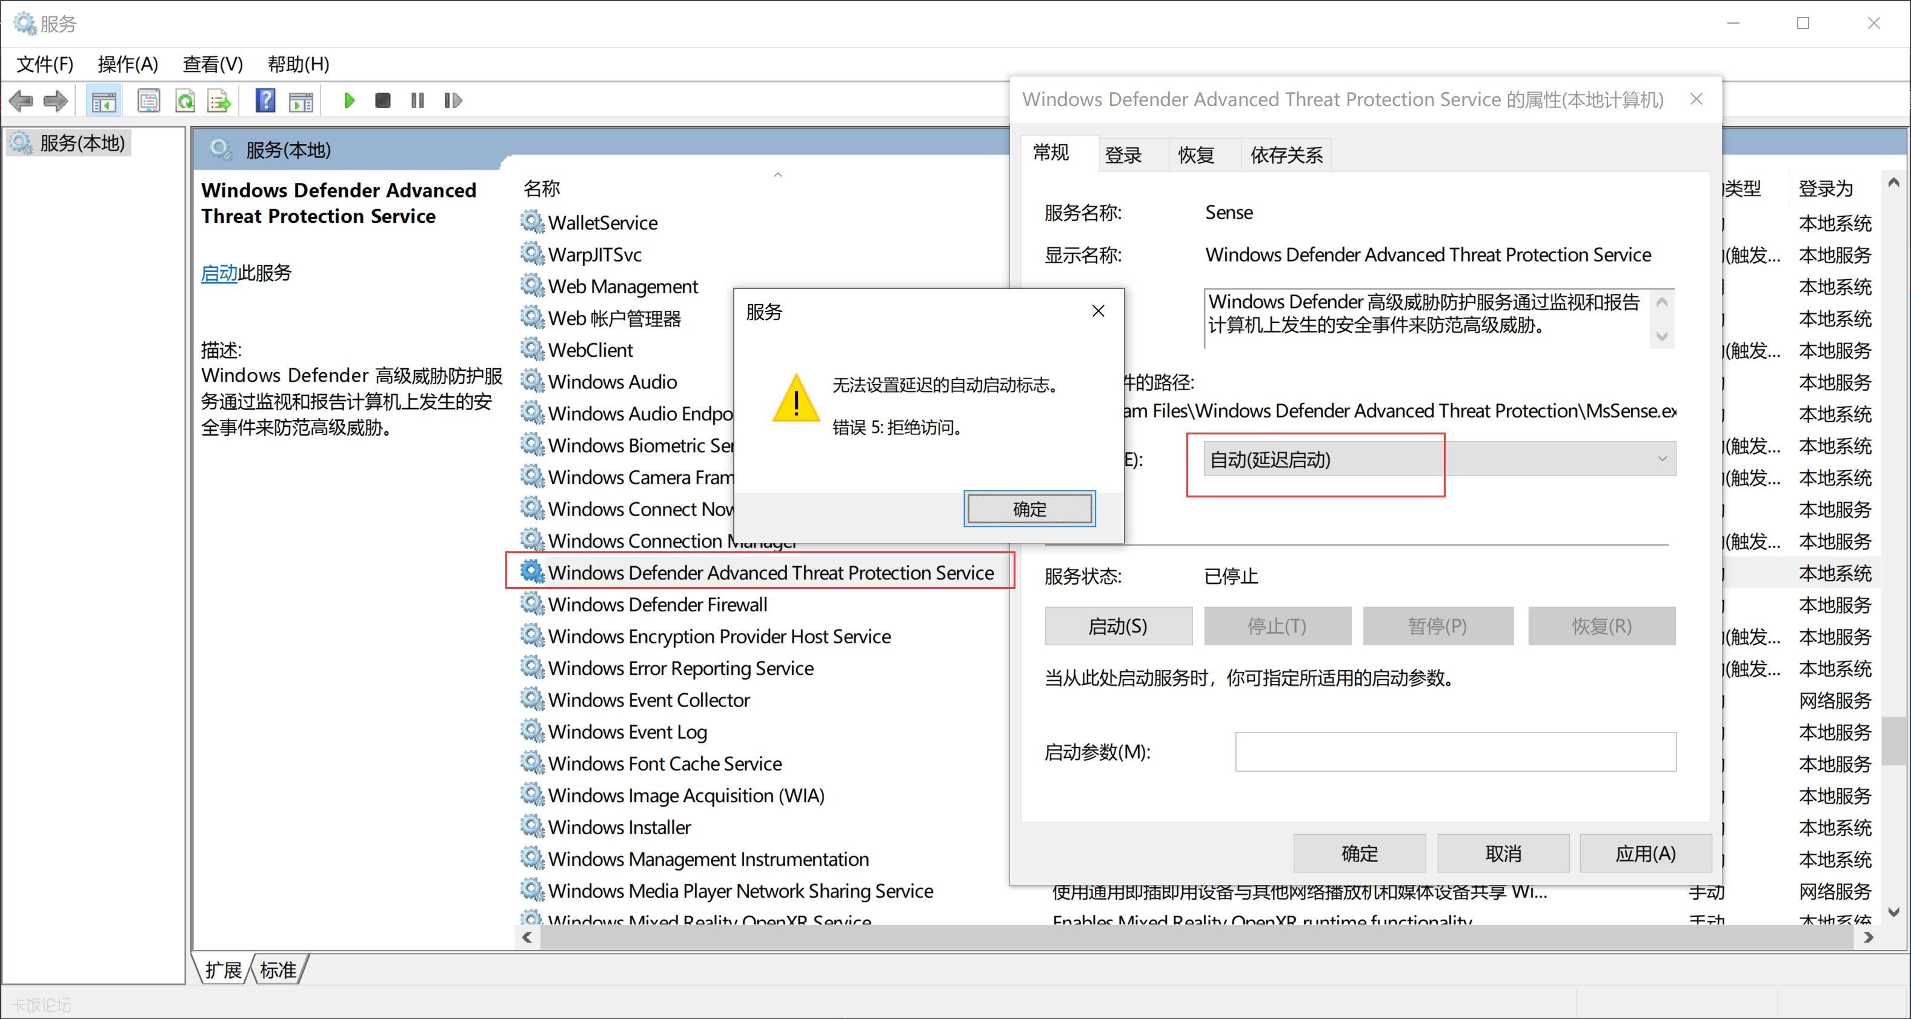The image size is (1911, 1019).
Task: Close the service properties dialog
Action: tap(1696, 99)
